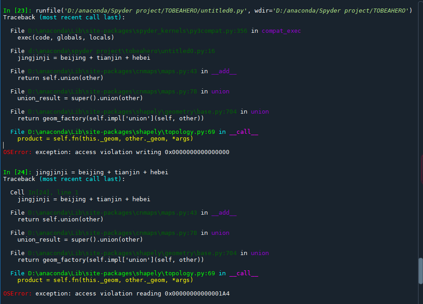The width and height of the screenshot is (423, 304).
Task: Click the blinking cursor input line
Action: [3, 145]
